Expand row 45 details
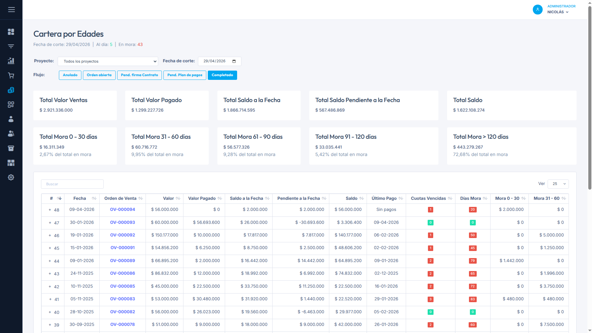 50,248
